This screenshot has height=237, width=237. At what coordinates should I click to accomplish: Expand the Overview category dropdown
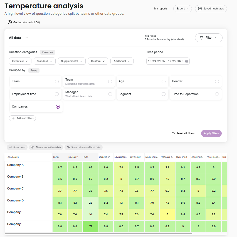pos(20,61)
